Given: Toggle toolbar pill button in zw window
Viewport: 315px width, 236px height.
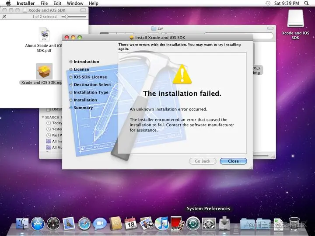Looking at the screenshot, I should pos(270,28).
